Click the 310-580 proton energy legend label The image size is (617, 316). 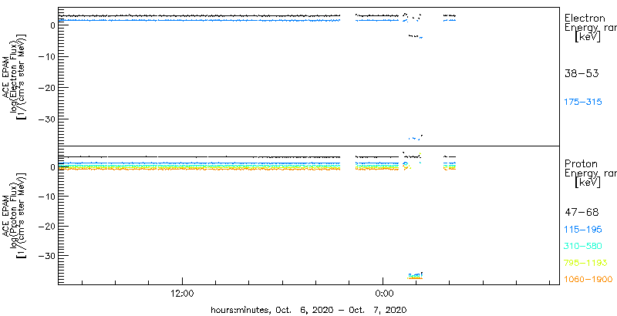tap(583, 247)
